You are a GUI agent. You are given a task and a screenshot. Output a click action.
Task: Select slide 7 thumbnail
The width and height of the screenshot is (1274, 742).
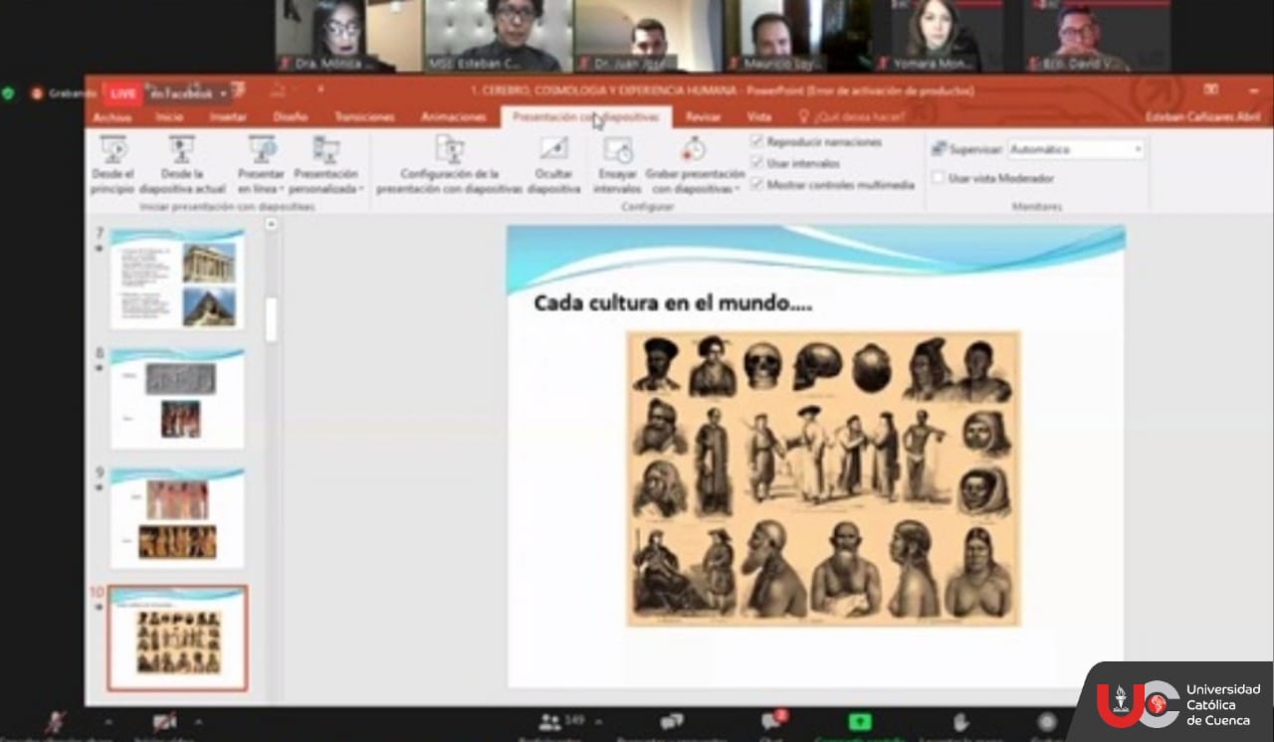point(176,278)
